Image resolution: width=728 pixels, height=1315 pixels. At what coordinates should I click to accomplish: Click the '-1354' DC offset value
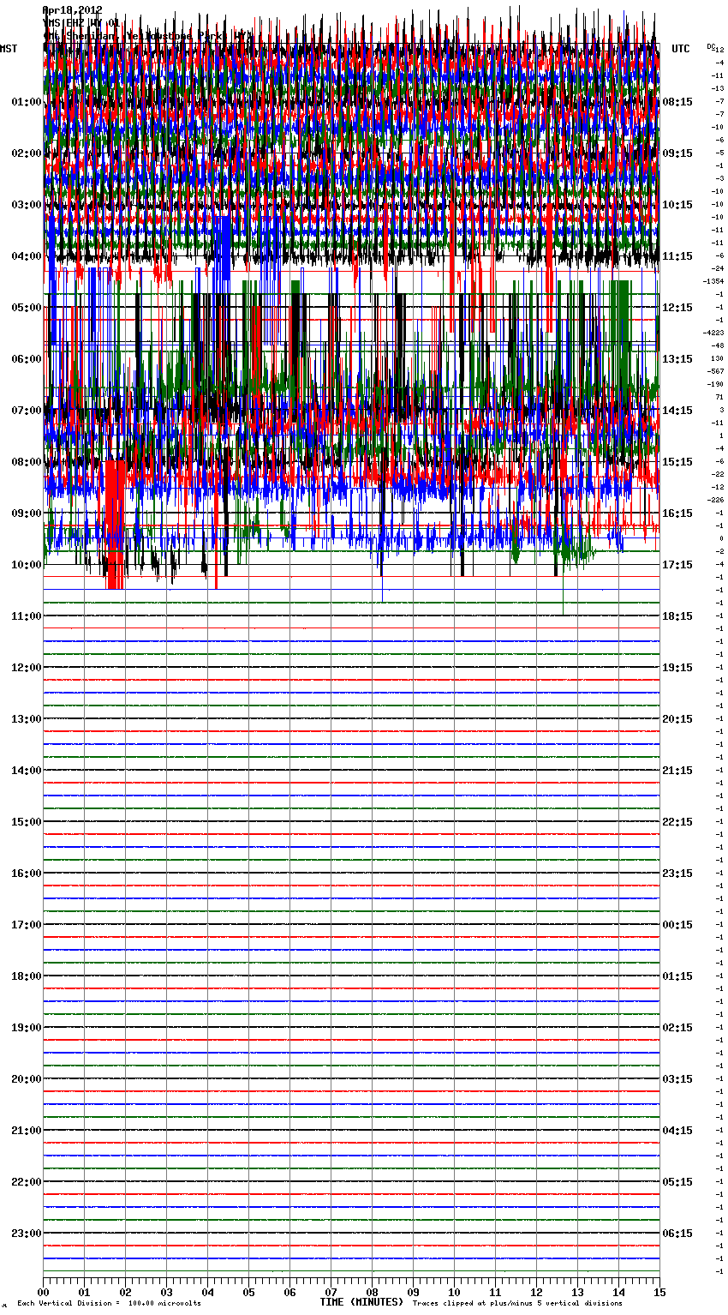click(x=714, y=281)
